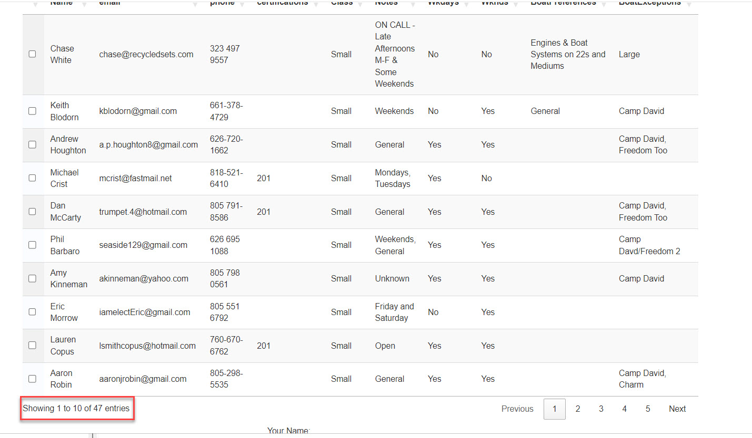Viewport: 752px width, 438px height.
Task: Select the checkbox for Chase White
Action: [x=33, y=54]
